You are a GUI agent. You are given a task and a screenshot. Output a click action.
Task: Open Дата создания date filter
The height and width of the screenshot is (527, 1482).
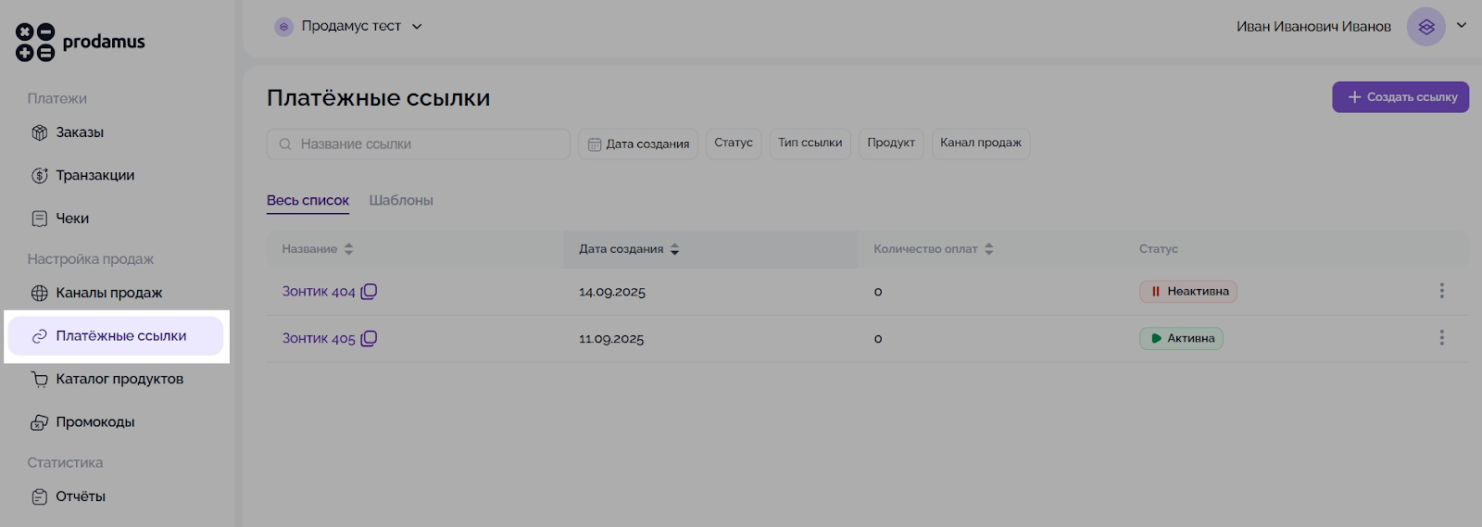(639, 144)
